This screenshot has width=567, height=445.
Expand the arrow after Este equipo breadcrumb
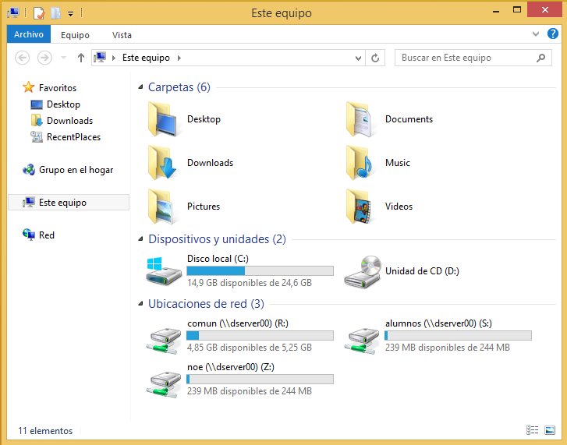pyautogui.click(x=179, y=58)
